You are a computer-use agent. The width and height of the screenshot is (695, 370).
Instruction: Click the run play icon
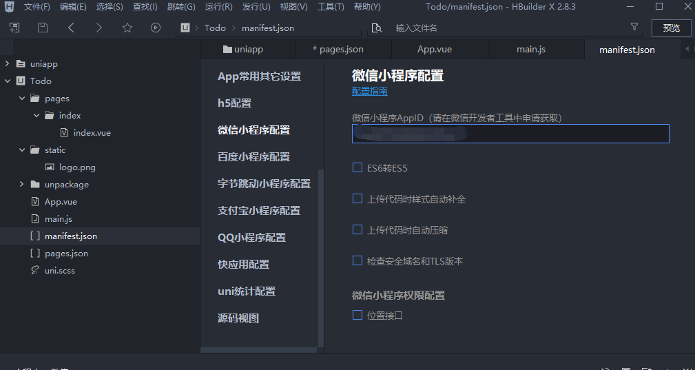point(156,28)
